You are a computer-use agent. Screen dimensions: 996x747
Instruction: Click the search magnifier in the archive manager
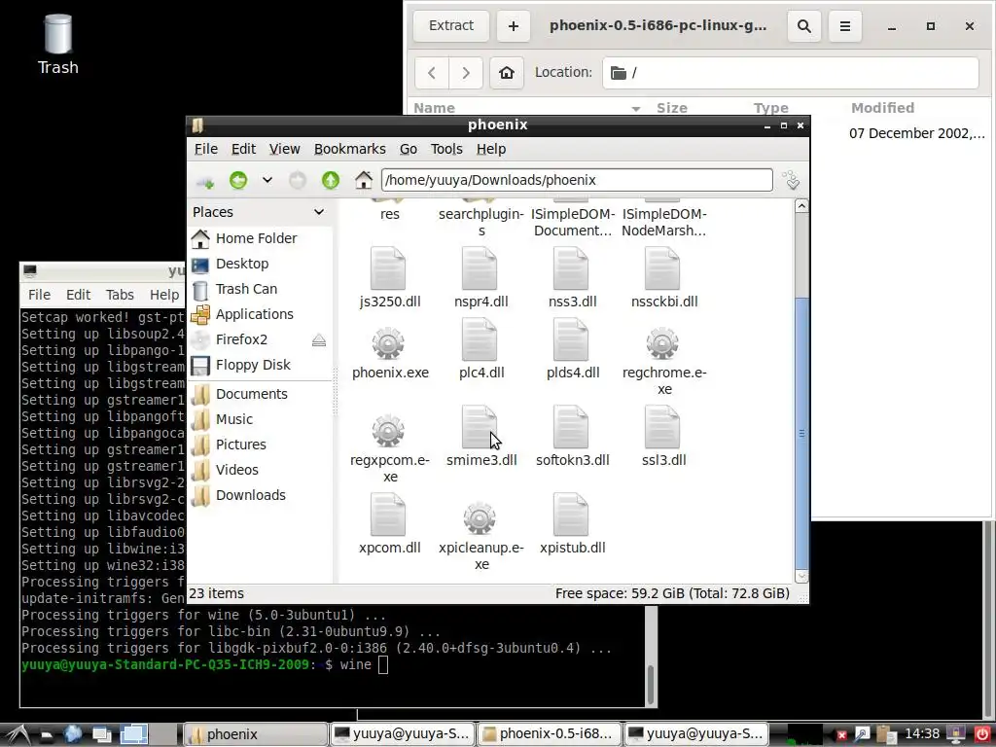803,26
